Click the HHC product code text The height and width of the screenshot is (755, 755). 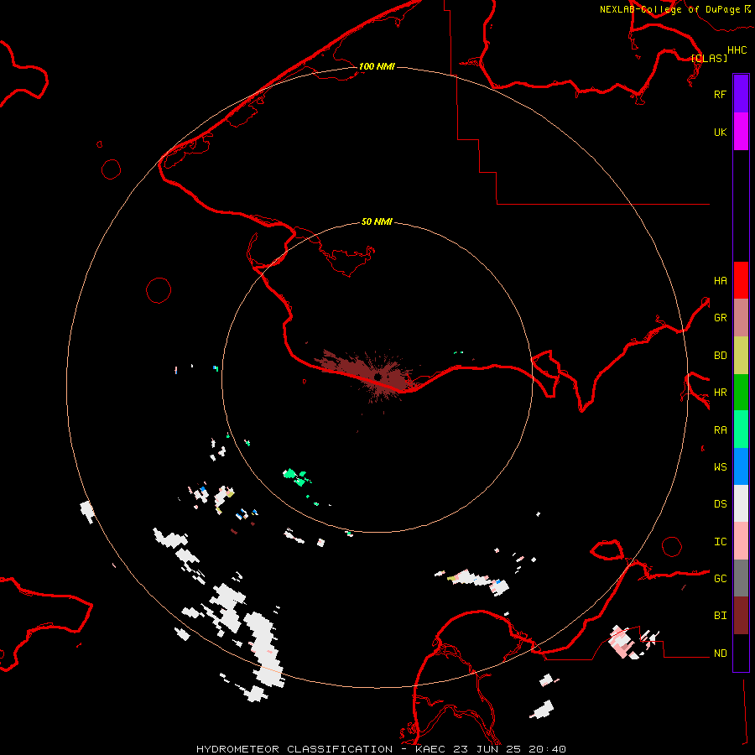click(x=737, y=50)
